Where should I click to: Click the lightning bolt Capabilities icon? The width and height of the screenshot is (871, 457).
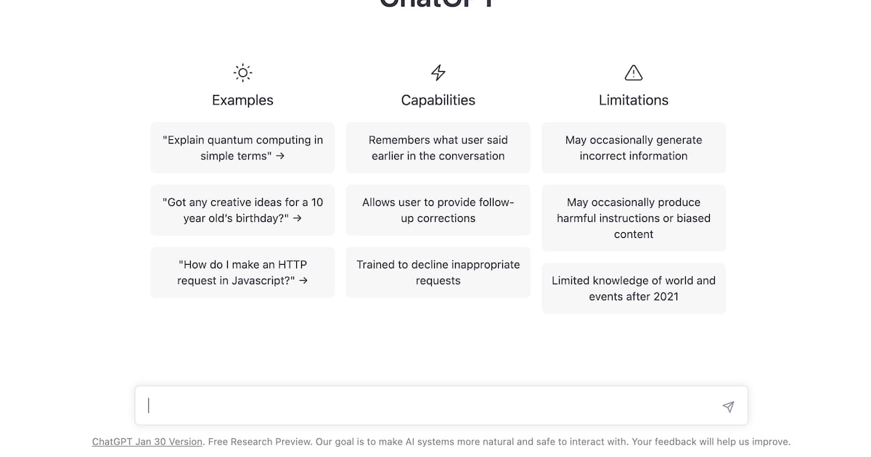click(x=438, y=73)
